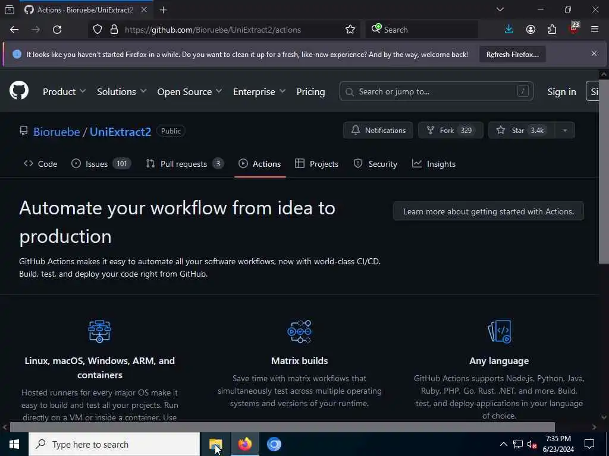Go back to the previous page
Viewport: 609px width, 456px height.
point(14,30)
